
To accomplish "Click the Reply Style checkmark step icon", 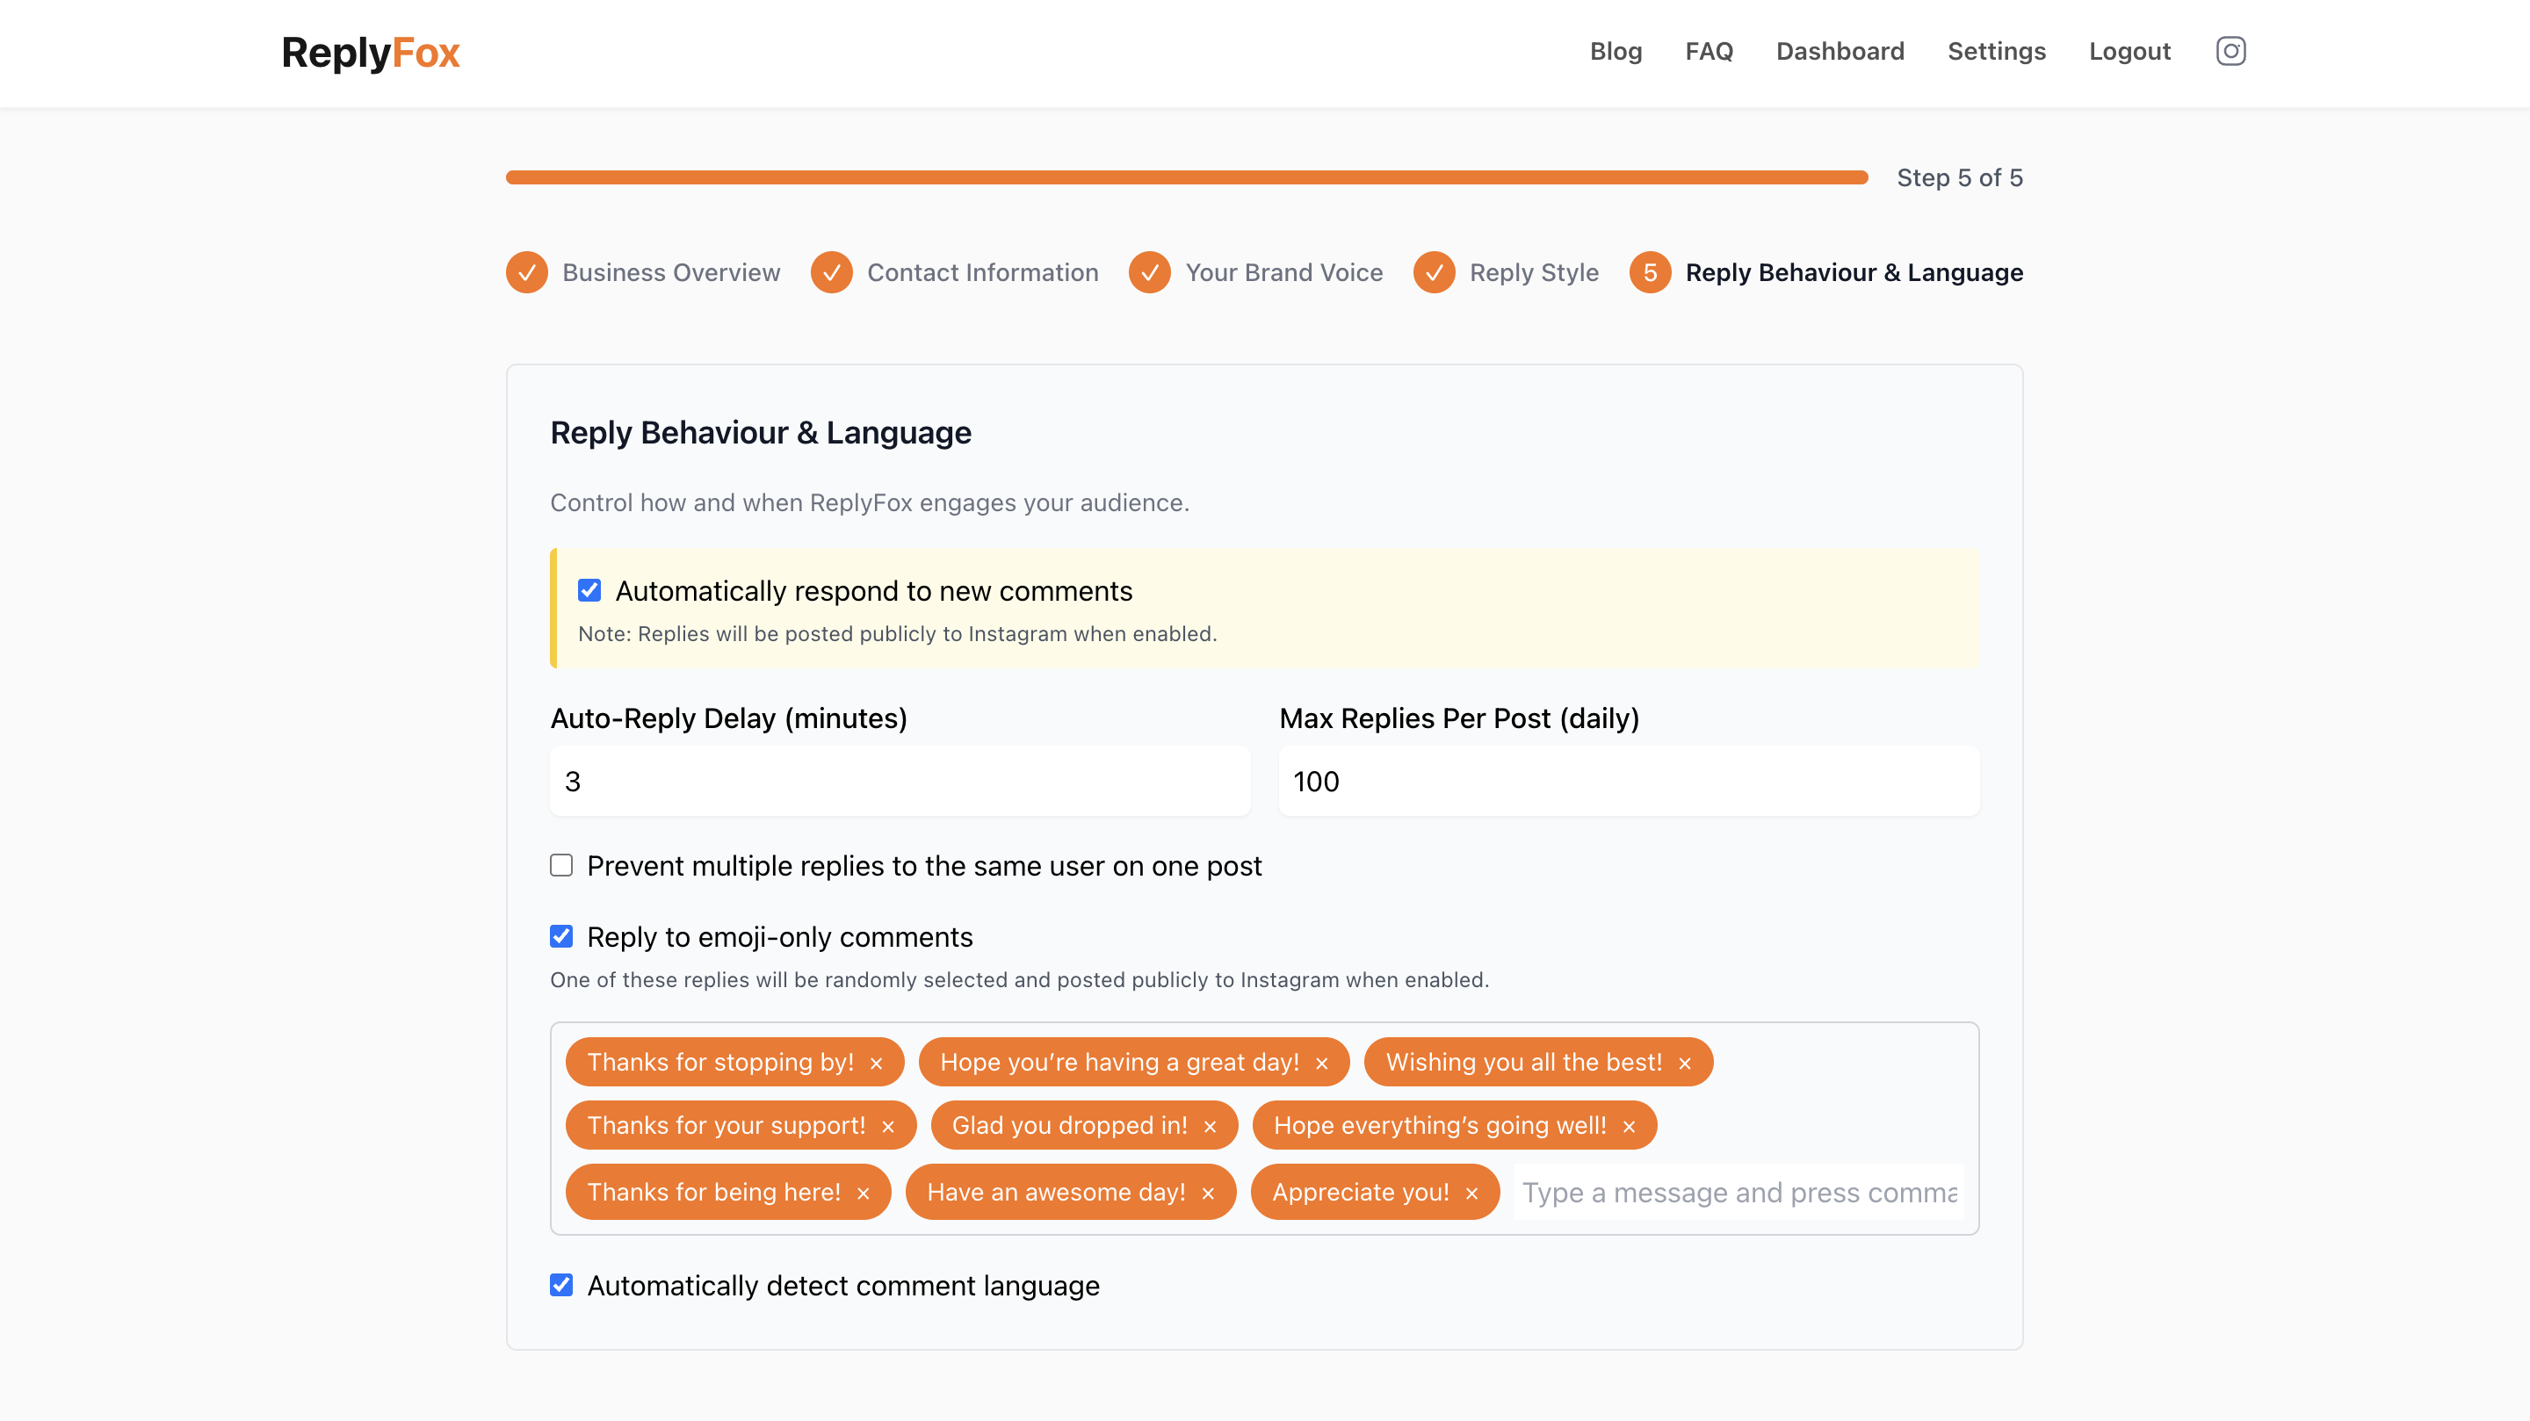I will (1433, 273).
